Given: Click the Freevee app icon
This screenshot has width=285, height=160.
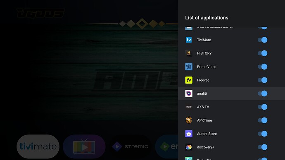Looking at the screenshot, I should [x=189, y=80].
